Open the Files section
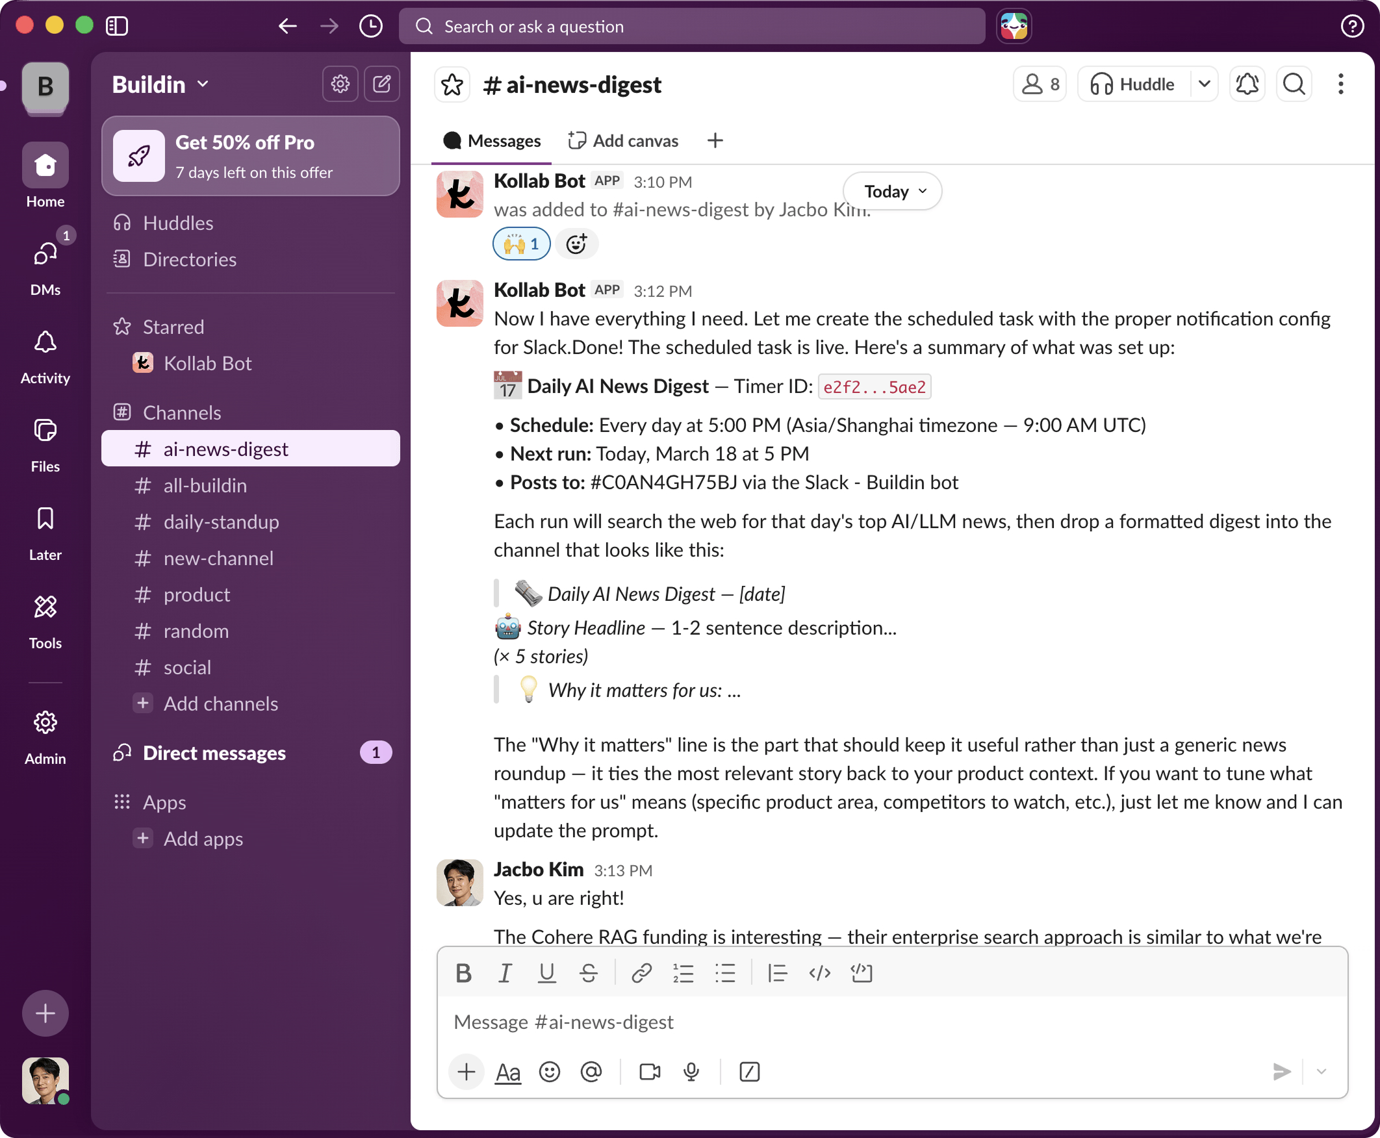 (x=45, y=431)
